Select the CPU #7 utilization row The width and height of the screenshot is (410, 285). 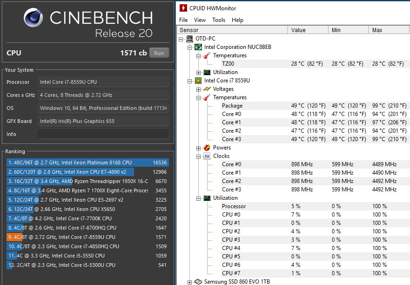coord(315,273)
